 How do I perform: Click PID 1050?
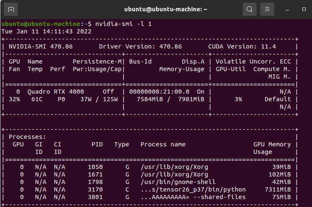(x=95, y=167)
